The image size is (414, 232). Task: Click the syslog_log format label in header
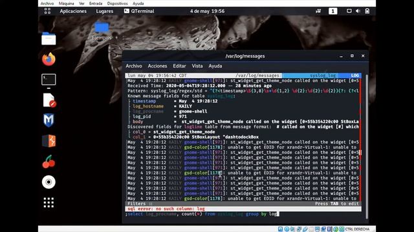click(x=323, y=75)
